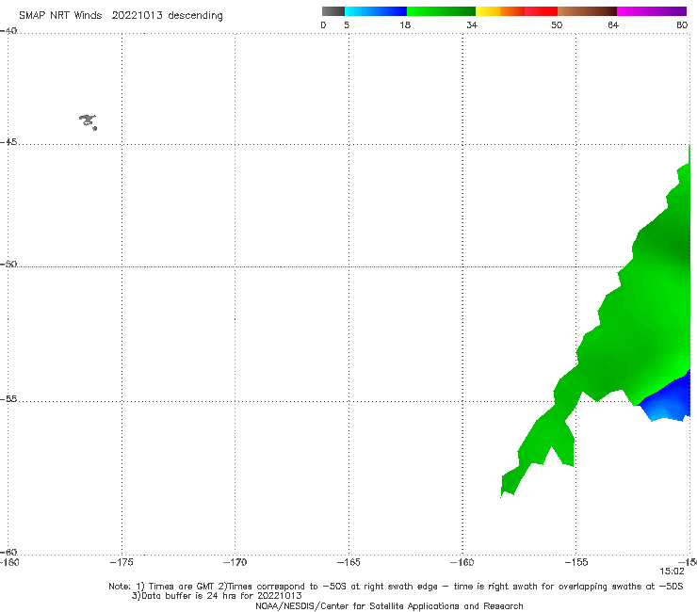Image resolution: width=697 pixels, height=612 pixels.
Task: Click the color bar label '50'
Action: 557,24
